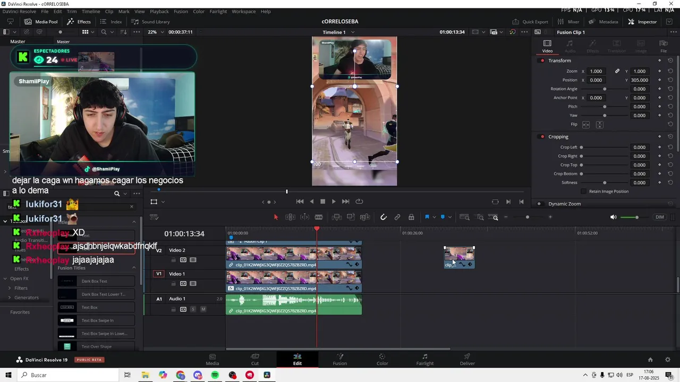Go to last frame transport button
The width and height of the screenshot is (680, 382).
coord(345,202)
